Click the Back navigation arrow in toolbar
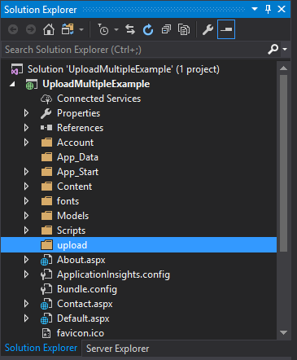Image resolution: width=297 pixels, height=360 pixels. tap(13, 29)
